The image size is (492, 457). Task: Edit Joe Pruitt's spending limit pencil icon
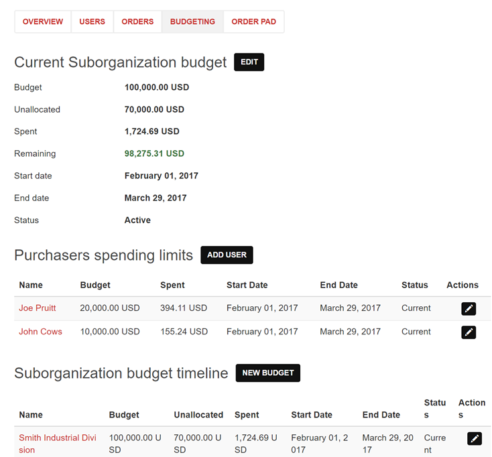469,308
